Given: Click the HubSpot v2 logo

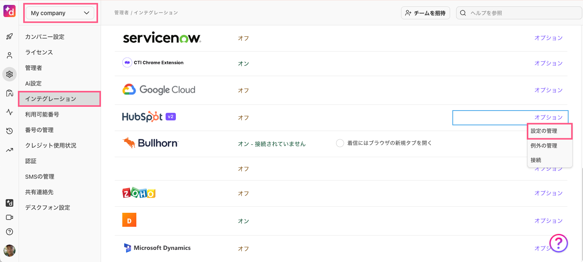Looking at the screenshot, I should 149,117.
